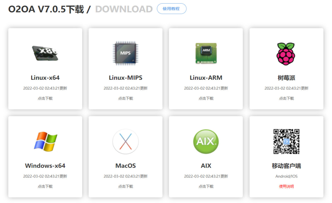The height and width of the screenshot is (203, 332).
Task: Select the 移动客户端 title
Action: [286, 166]
